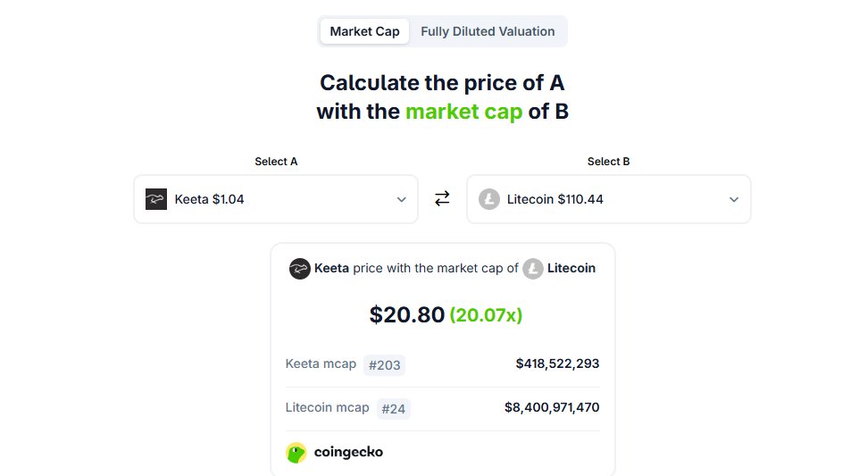
Task: Click the Keeta logo in Select A box
Action: 156,199
